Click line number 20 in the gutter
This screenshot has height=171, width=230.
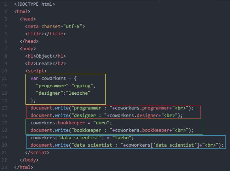tap(4, 145)
